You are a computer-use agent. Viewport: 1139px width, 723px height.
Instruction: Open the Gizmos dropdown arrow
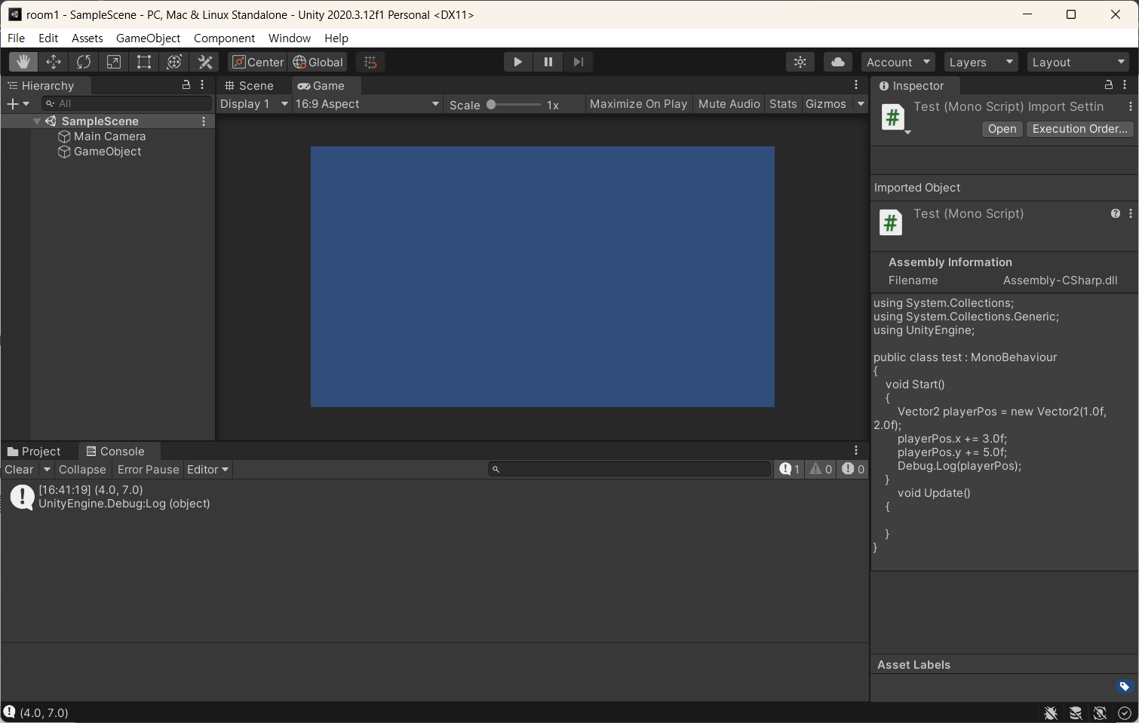coord(861,104)
